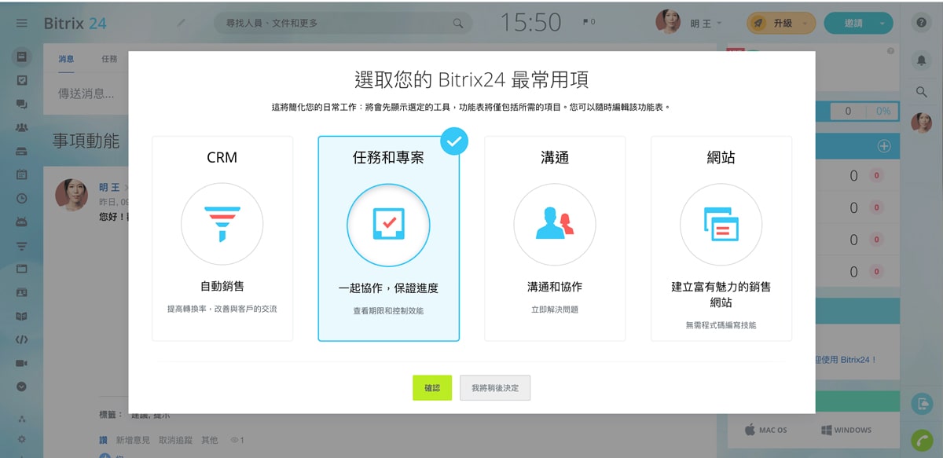Open the activity stream icon in left sidebar

coord(22,57)
